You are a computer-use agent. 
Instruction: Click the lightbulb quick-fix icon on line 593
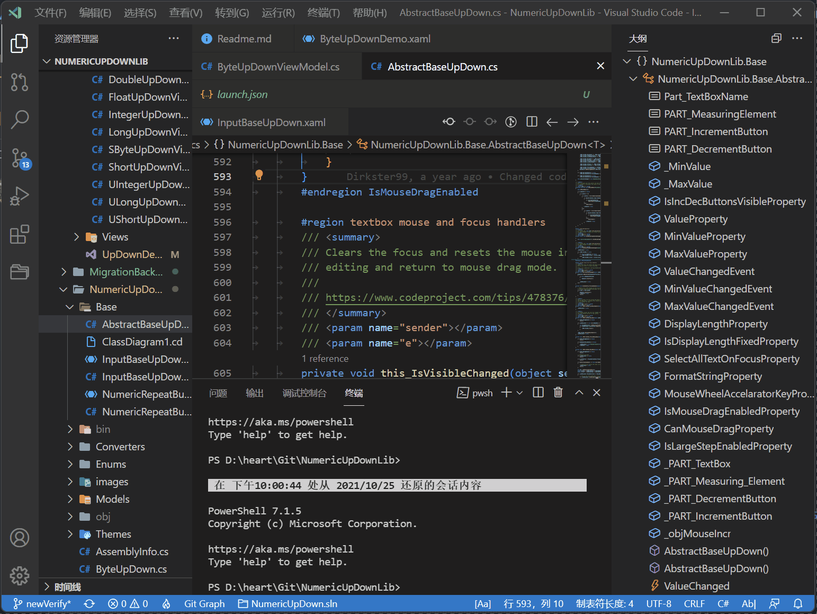pos(259,175)
